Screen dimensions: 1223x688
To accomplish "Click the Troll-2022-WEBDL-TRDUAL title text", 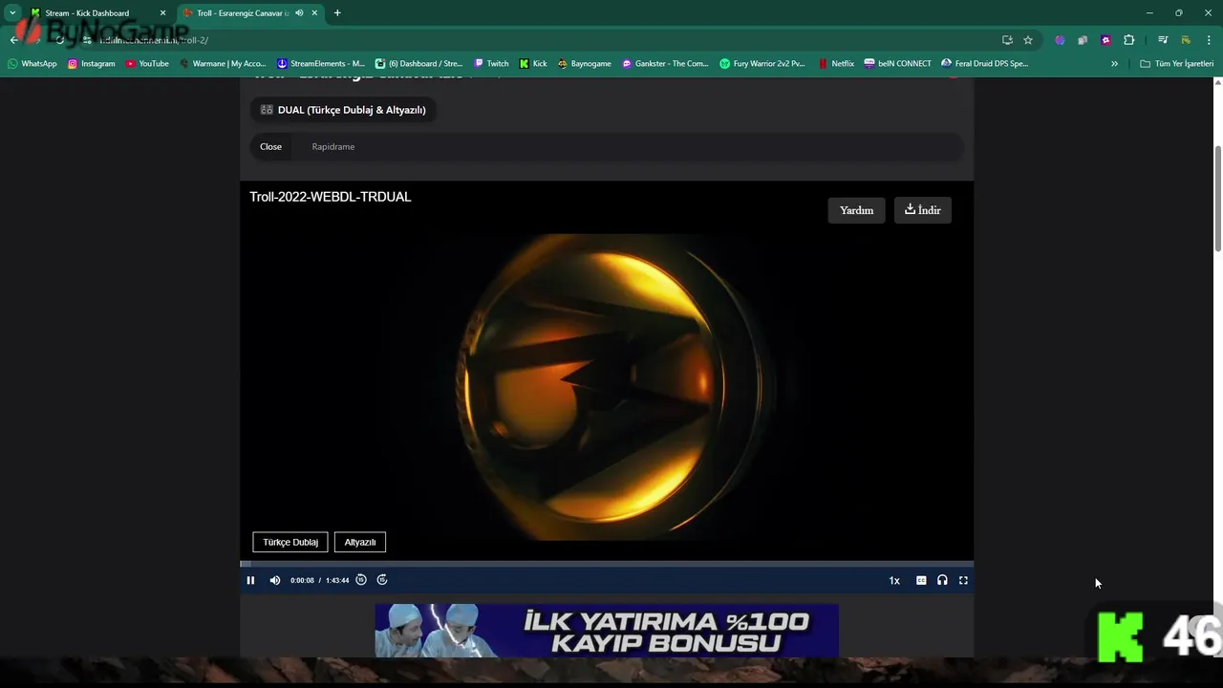I will coord(331,197).
